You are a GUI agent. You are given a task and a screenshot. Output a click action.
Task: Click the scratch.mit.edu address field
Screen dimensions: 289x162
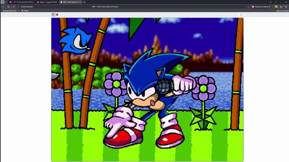click(x=27, y=7)
